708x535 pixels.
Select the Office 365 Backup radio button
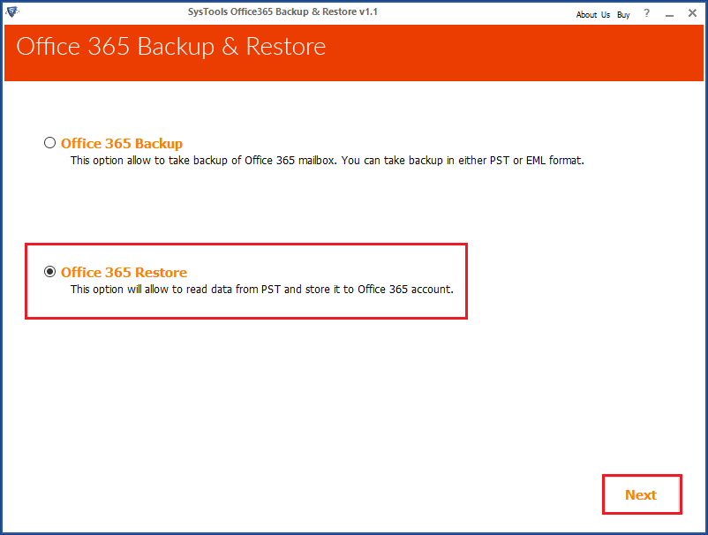[x=49, y=143]
